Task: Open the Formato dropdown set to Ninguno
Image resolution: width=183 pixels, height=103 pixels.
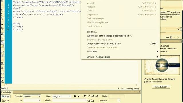Action: click(x=32, y=96)
